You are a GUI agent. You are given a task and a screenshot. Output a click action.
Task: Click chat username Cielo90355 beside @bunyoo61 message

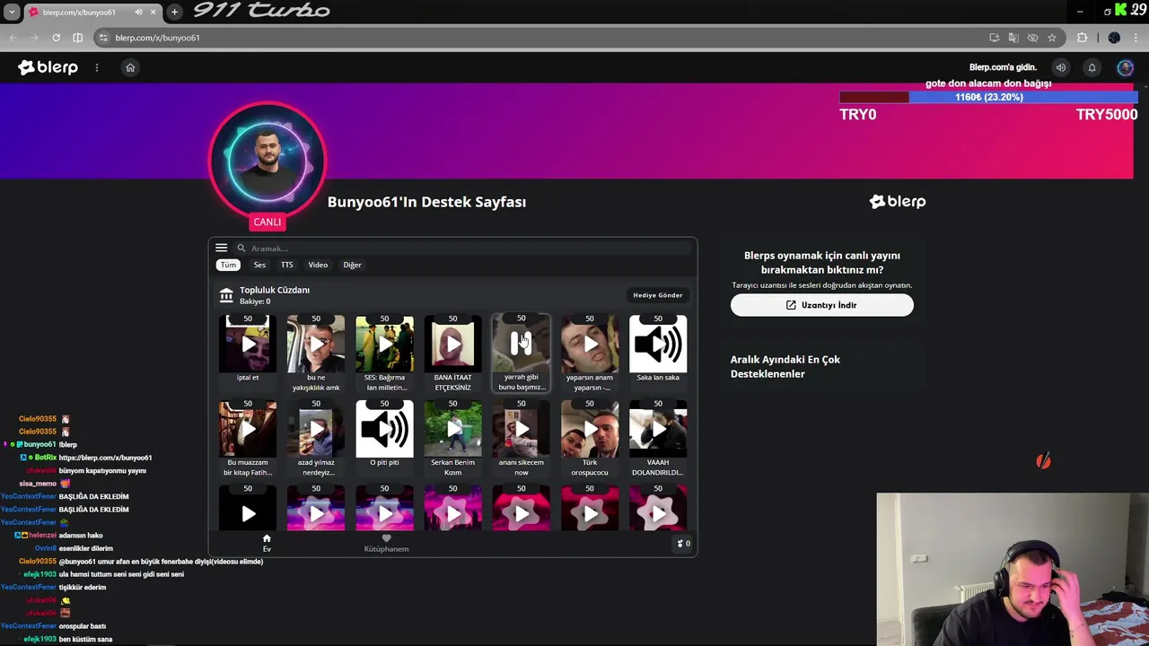(38, 562)
